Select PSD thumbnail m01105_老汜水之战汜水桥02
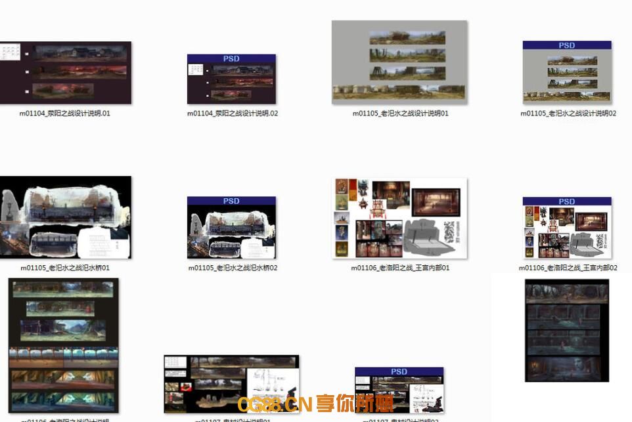Image resolution: width=632 pixels, height=422 pixels. coord(231,228)
